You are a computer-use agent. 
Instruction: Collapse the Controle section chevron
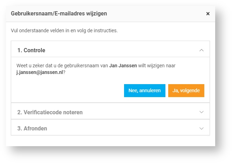click(x=201, y=50)
